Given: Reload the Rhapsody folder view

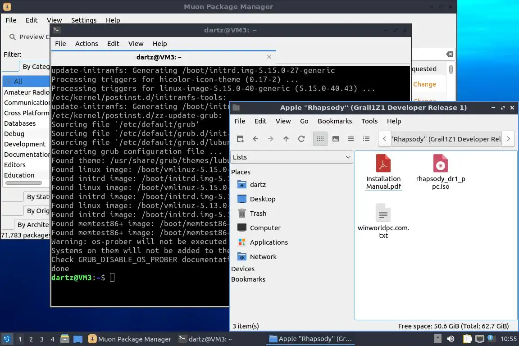Looking at the screenshot, I should [301, 139].
